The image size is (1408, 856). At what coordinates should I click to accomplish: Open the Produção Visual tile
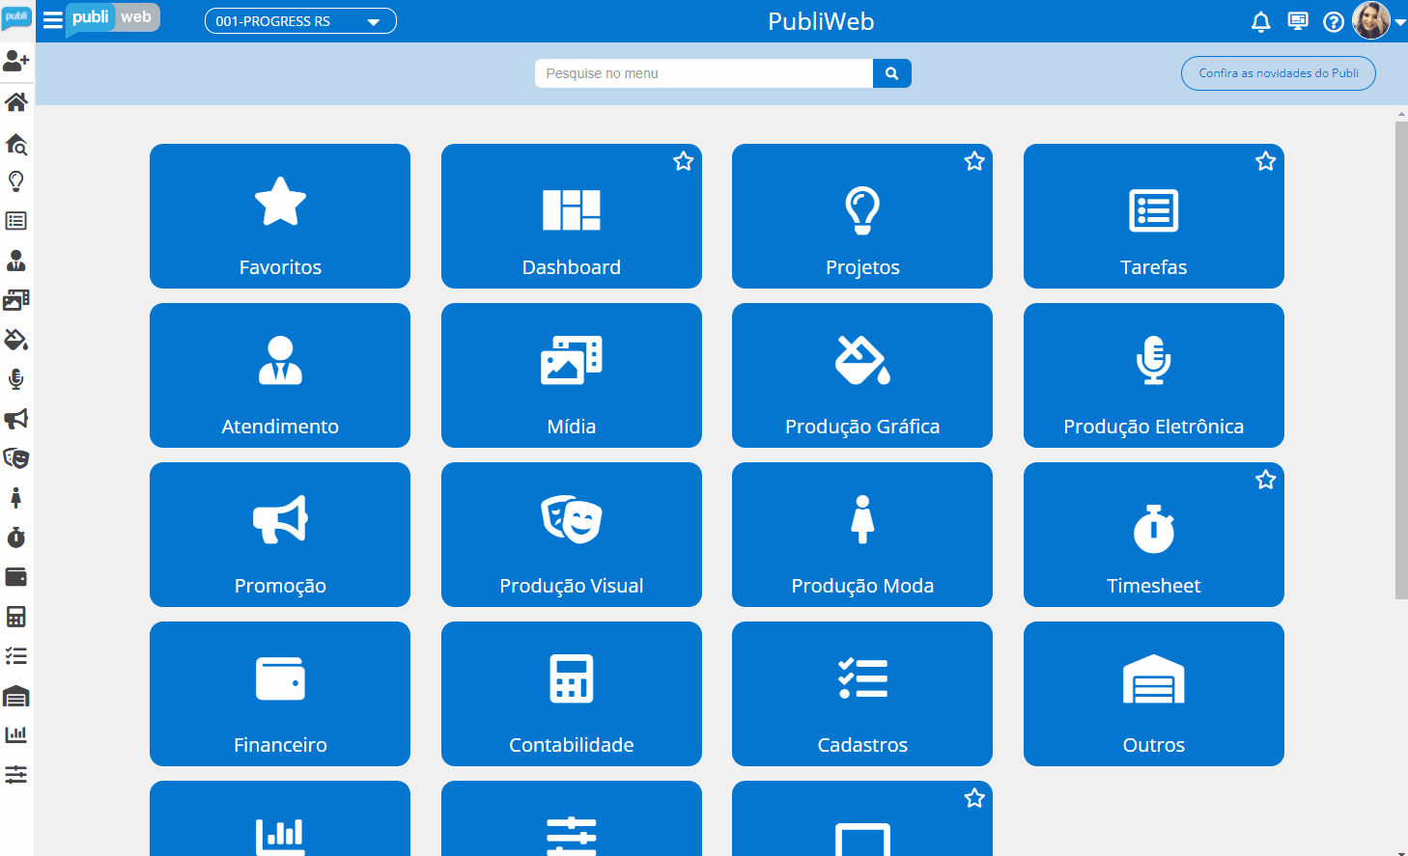click(x=572, y=535)
